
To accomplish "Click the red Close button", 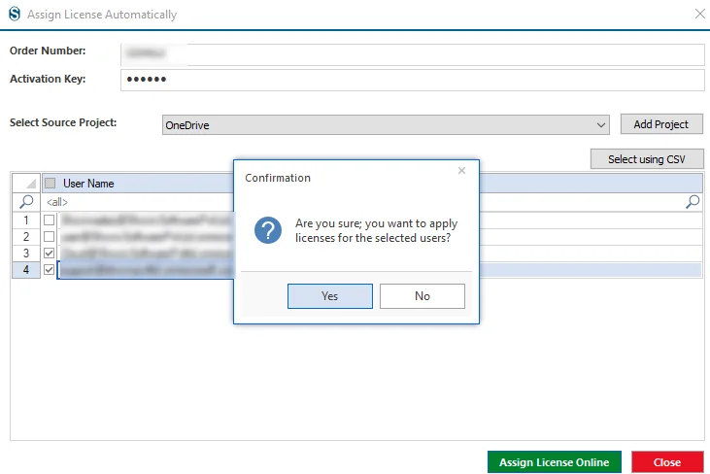I will point(667,462).
